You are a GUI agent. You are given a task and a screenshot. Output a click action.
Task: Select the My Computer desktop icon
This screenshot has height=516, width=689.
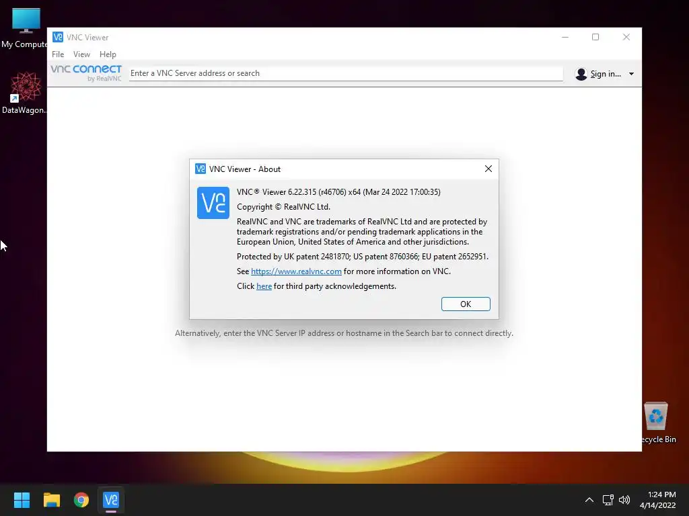pyautogui.click(x=24, y=28)
